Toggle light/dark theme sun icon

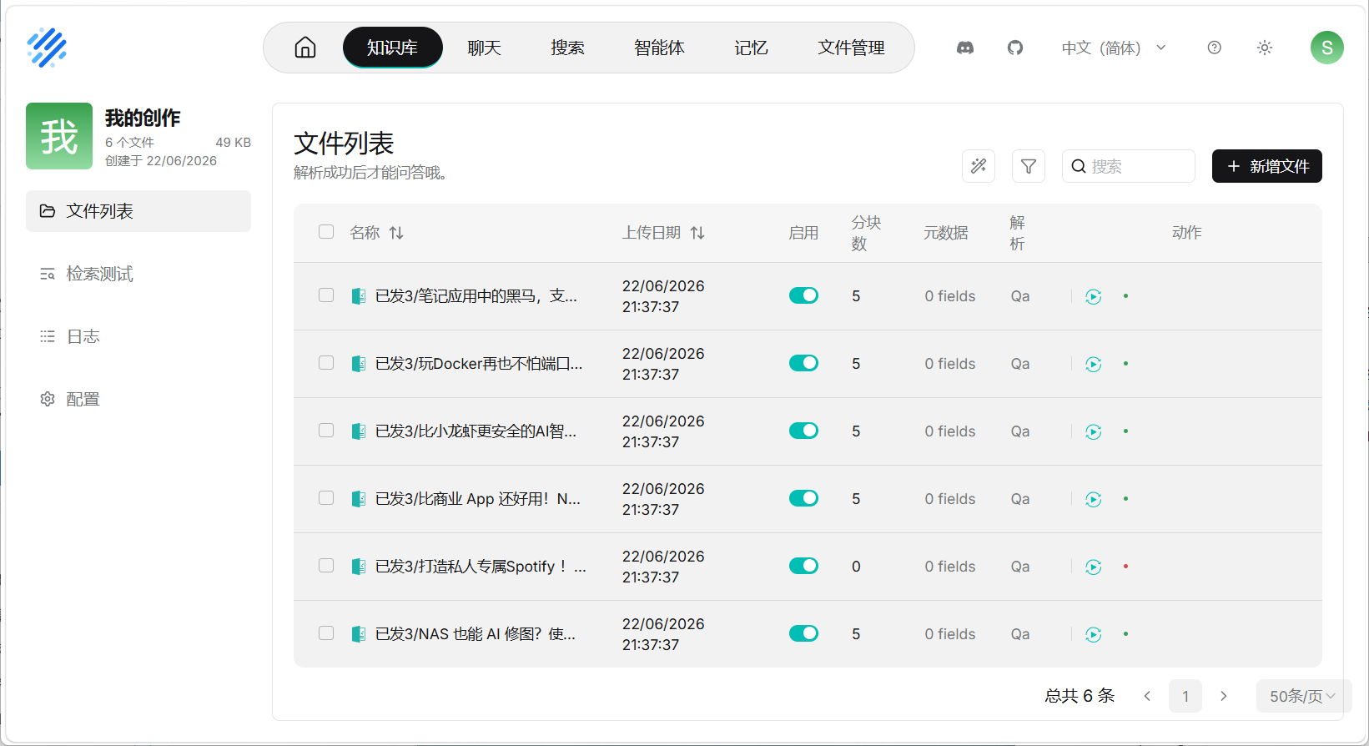click(x=1265, y=48)
